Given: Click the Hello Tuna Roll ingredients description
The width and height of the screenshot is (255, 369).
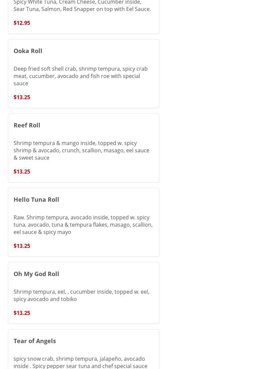Looking at the screenshot, I should 83,225.
